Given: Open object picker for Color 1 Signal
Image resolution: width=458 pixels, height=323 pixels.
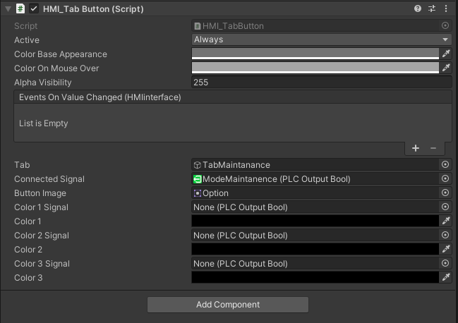Looking at the screenshot, I should 445,207.
